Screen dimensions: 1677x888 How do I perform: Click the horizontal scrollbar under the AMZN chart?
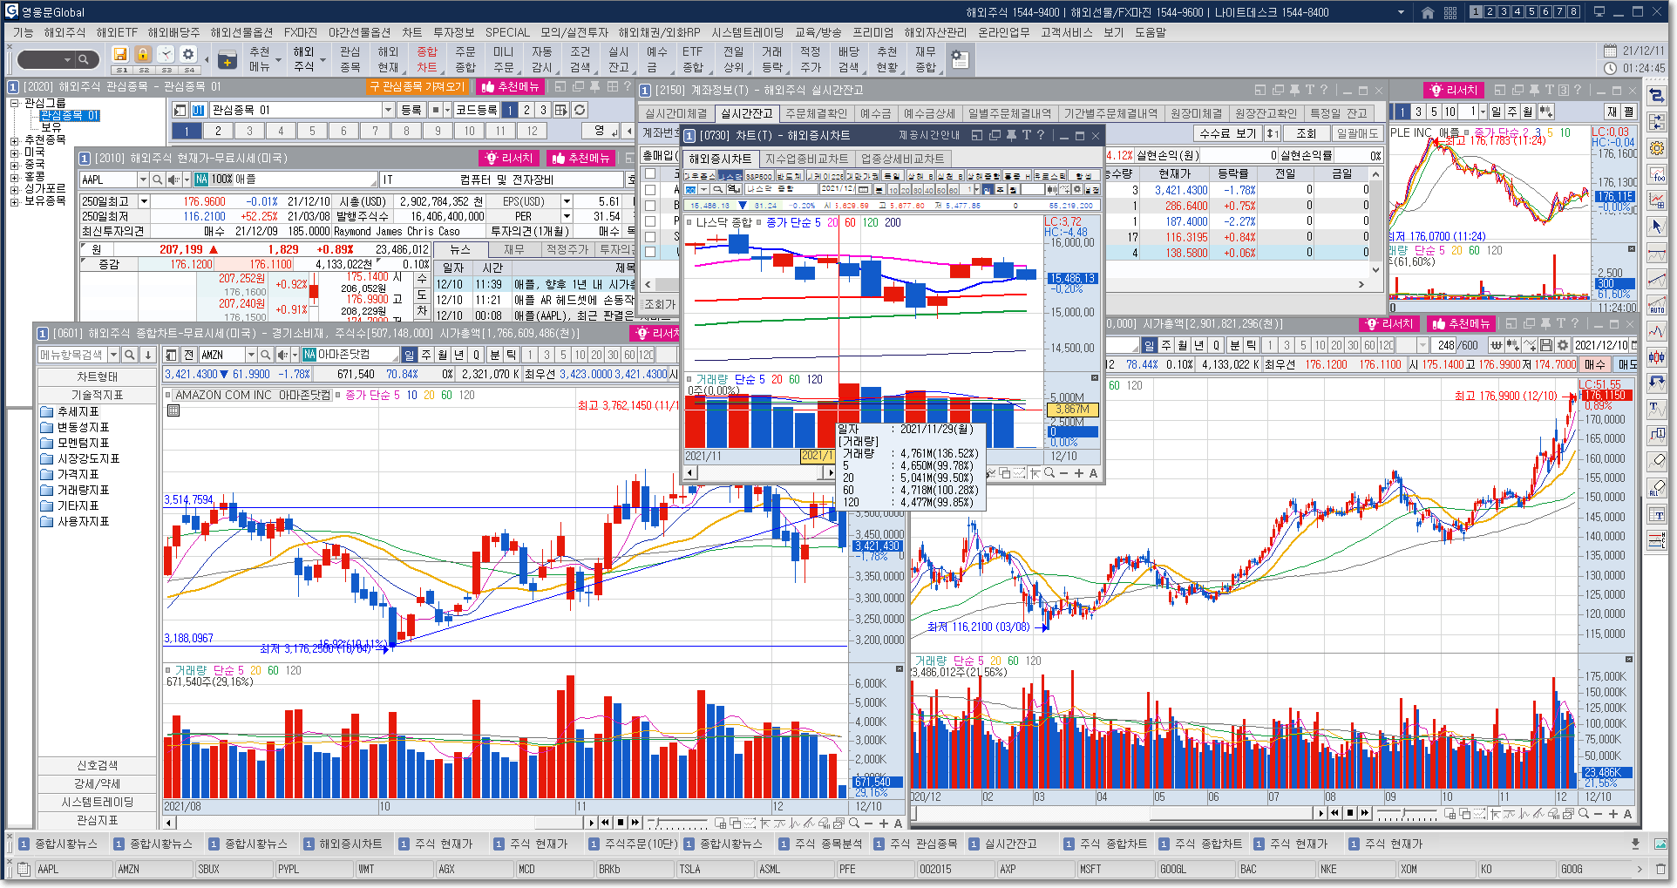pyautogui.click(x=377, y=823)
